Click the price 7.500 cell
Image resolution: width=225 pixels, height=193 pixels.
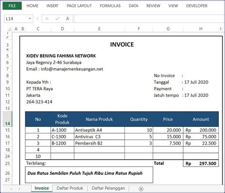click(168, 143)
